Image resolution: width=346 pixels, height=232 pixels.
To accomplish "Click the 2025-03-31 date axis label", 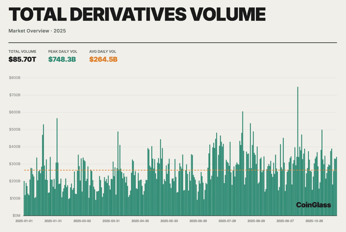I will (111, 221).
